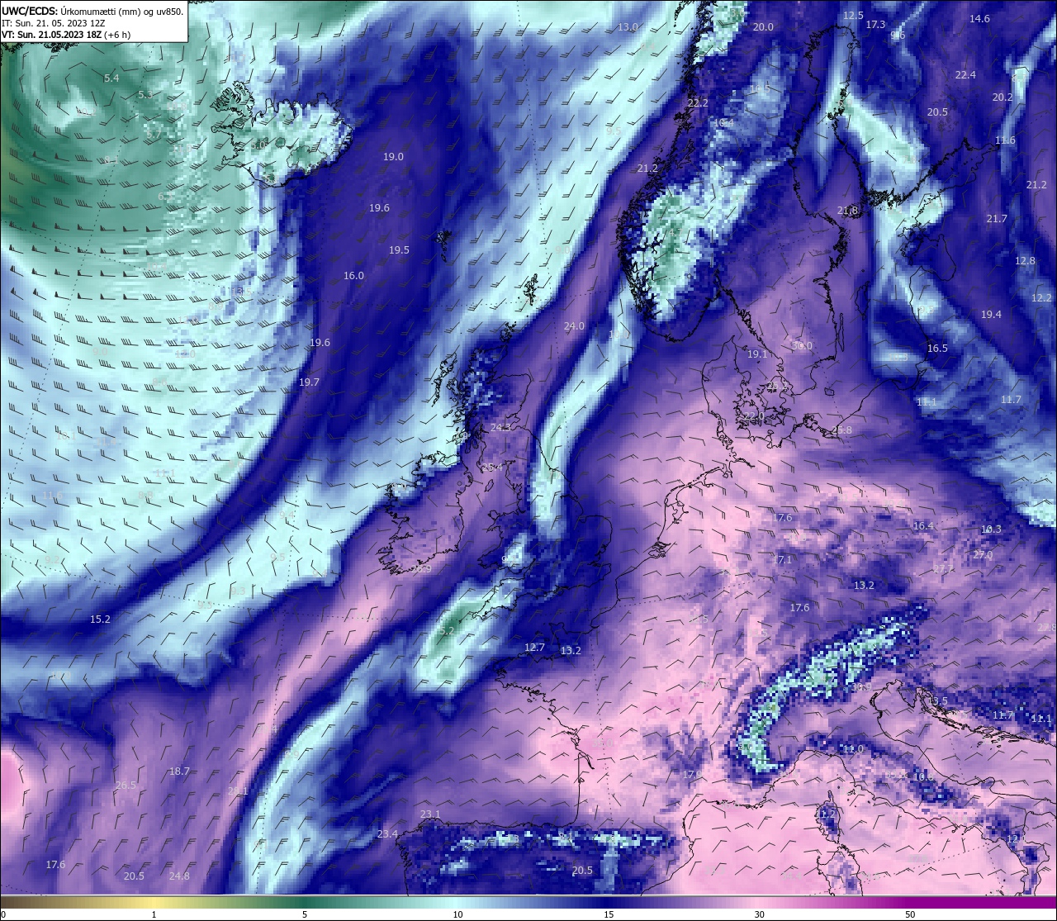This screenshot has height=921, width=1057.
Task: Click the UWC/ECDS Úrkomumætti title text
Action: (92, 12)
